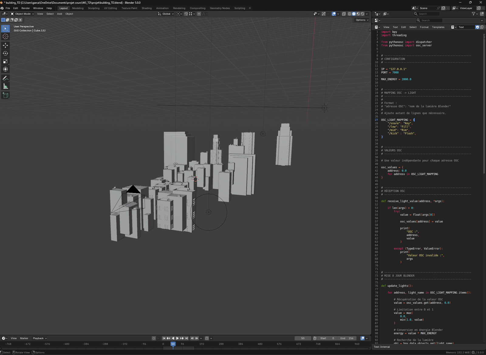
Task: Toggle viewport overlays button
Action: point(334,14)
